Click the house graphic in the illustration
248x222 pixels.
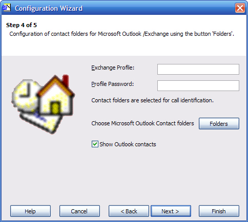[x=56, y=95]
